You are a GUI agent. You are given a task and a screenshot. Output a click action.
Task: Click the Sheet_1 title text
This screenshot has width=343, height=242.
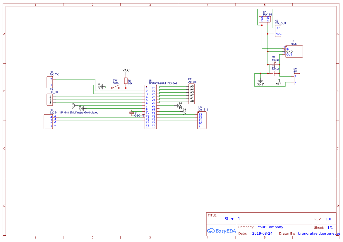coord(232,219)
